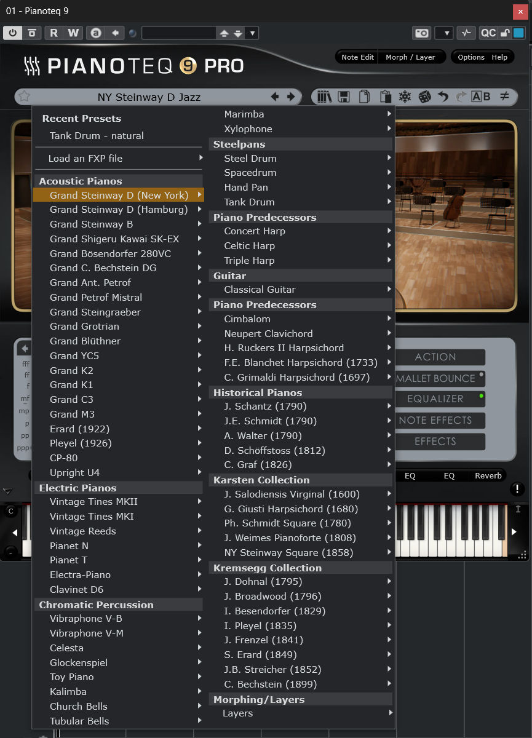This screenshot has height=738, width=532.
Task: Open the QC quick controls button
Action: (488, 33)
